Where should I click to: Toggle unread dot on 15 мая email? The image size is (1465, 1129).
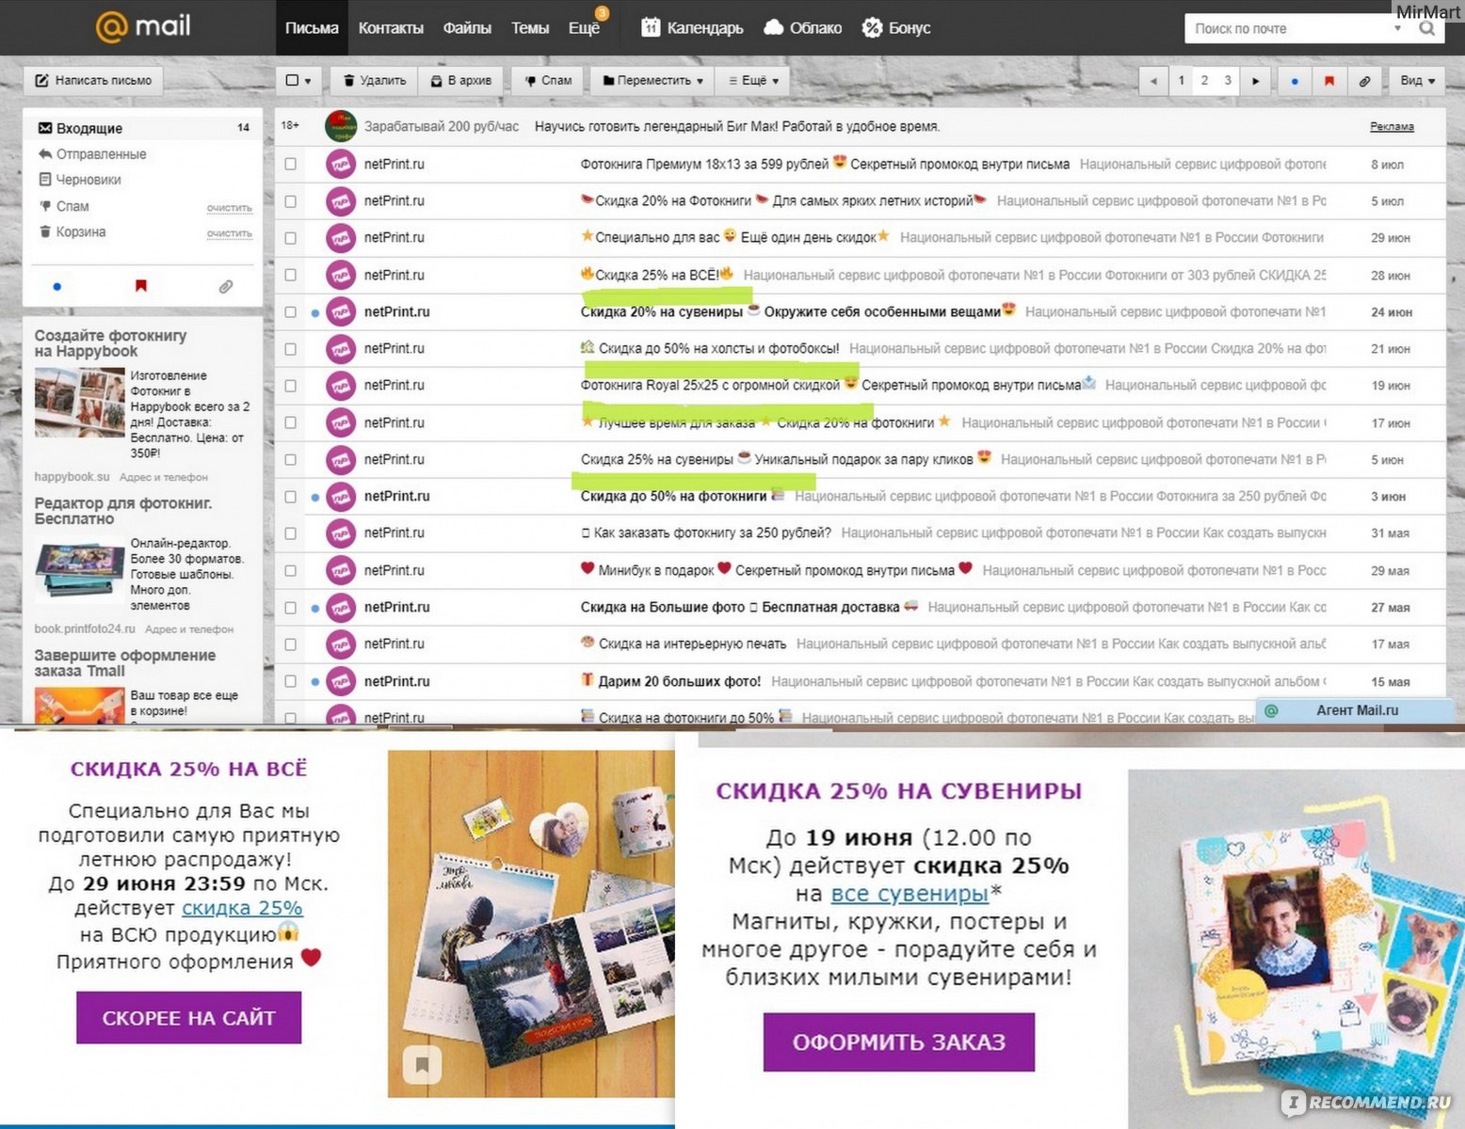pos(314,681)
